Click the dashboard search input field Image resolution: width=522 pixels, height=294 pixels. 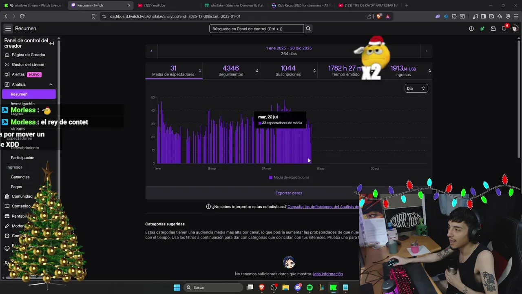click(257, 29)
